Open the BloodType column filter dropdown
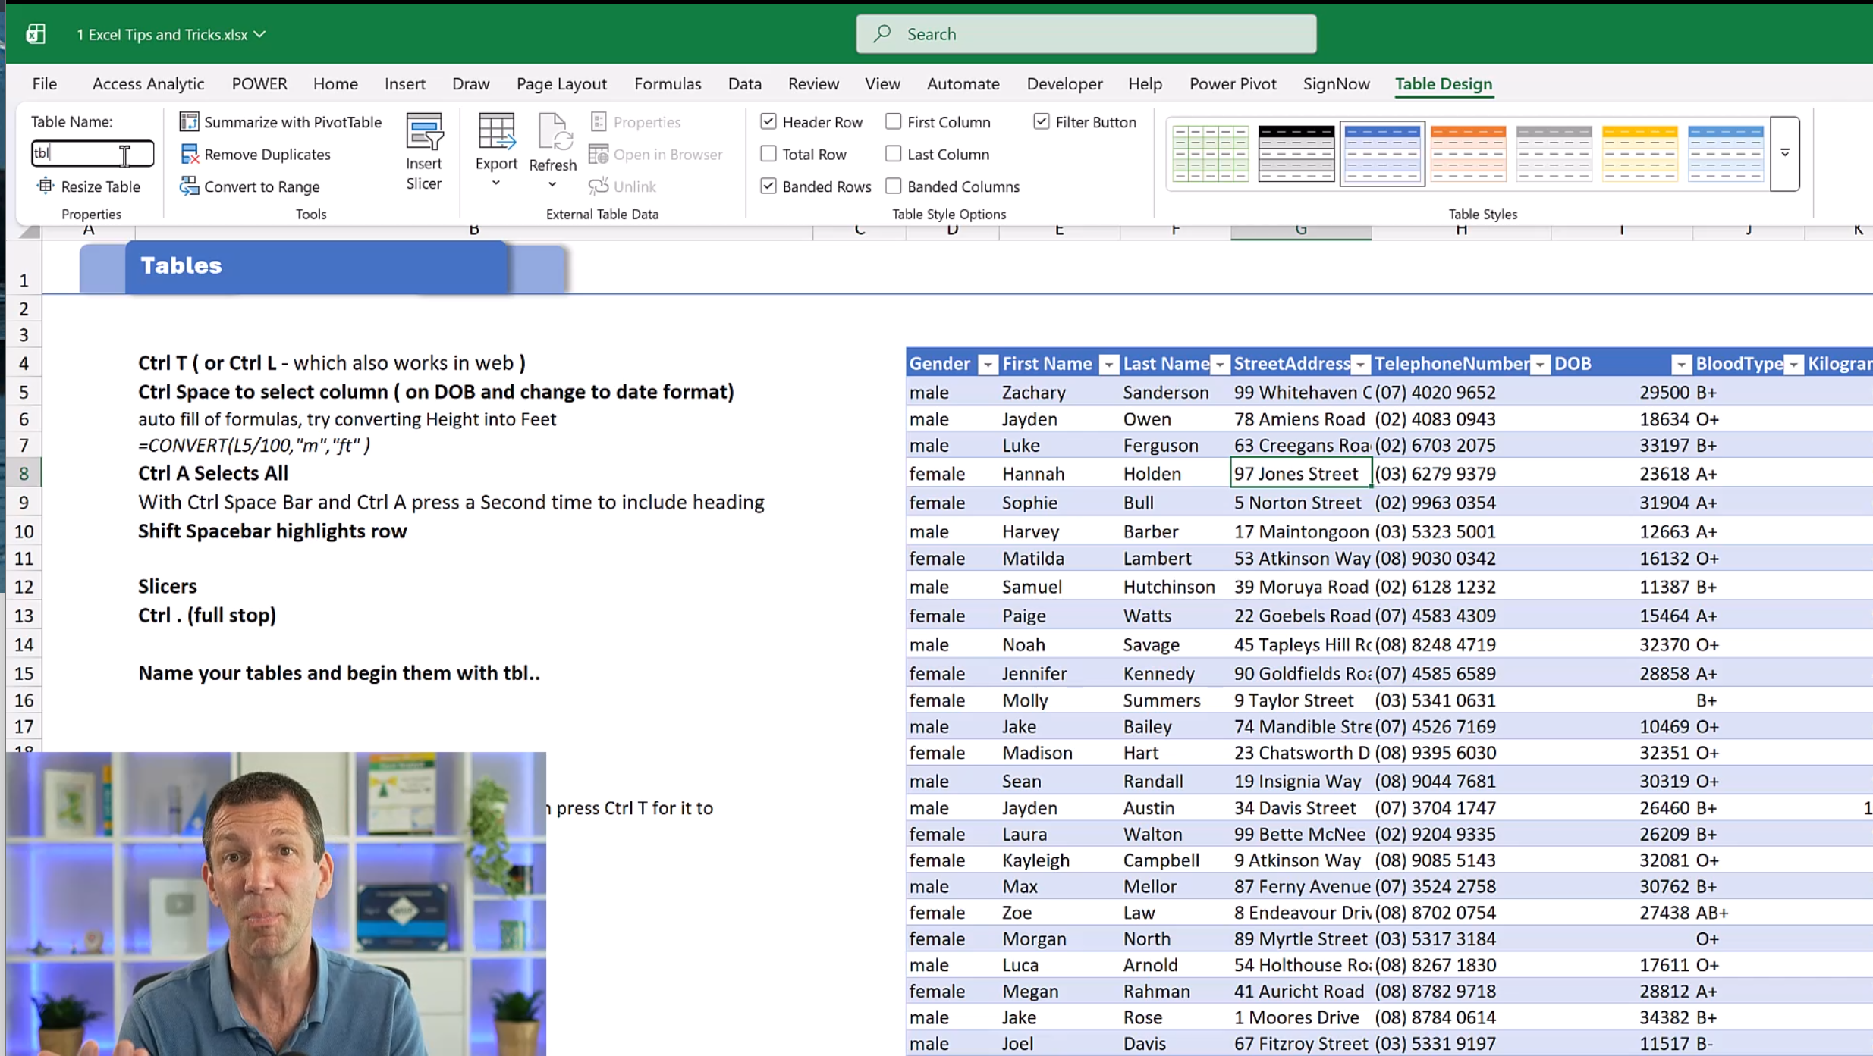 click(x=1793, y=365)
